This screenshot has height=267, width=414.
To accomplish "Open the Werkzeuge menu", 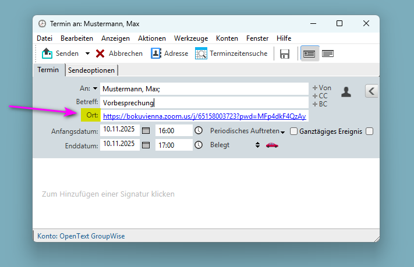I will tap(190, 38).
